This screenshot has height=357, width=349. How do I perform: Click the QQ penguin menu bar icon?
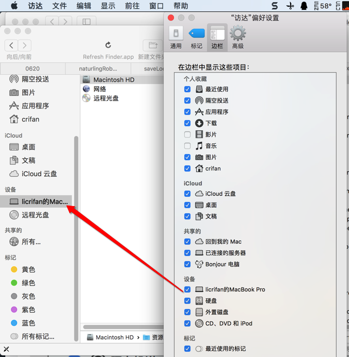[304, 6]
